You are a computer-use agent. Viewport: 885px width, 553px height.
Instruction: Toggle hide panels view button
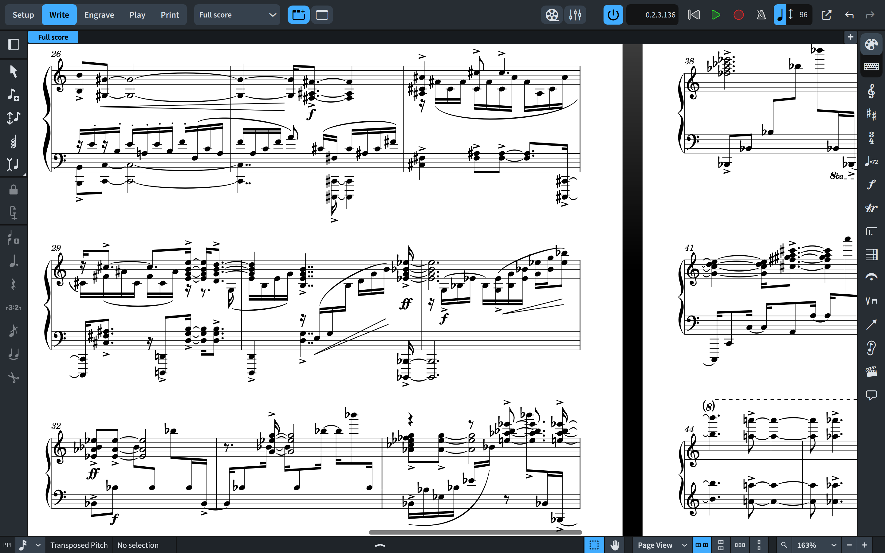322,15
